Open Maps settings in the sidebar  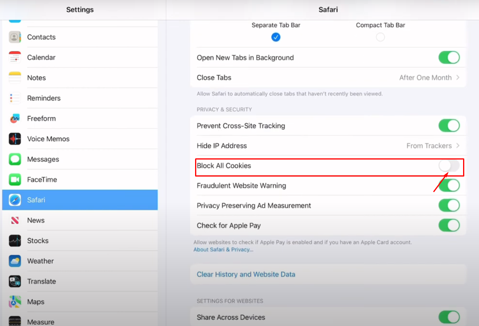[80, 302]
